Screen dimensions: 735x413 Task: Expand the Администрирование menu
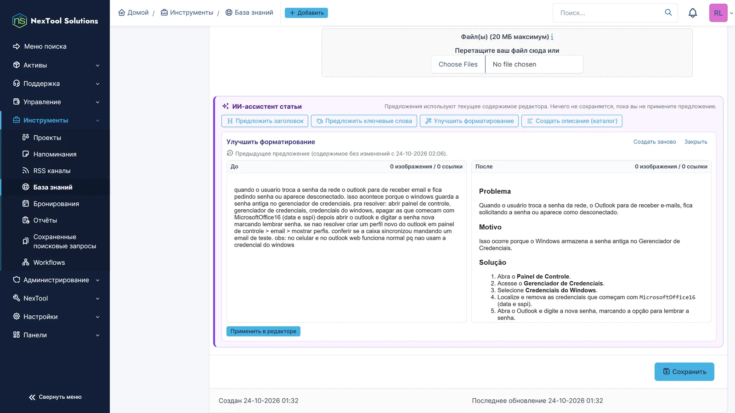click(55, 280)
